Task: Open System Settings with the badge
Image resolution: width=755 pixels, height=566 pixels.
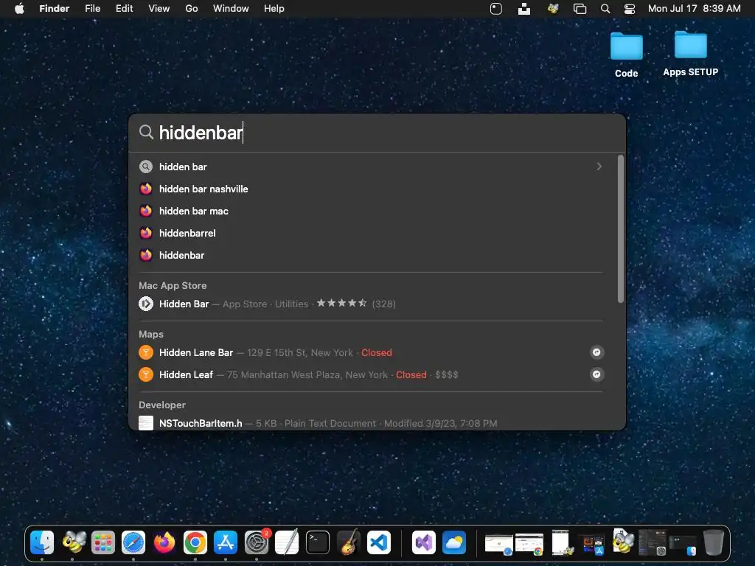Action: pyautogui.click(x=257, y=543)
